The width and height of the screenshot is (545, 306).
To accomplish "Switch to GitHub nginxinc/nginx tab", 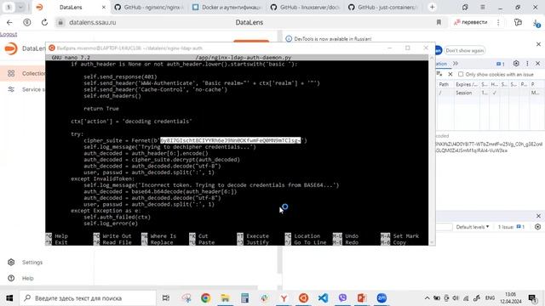I will 150,7.
